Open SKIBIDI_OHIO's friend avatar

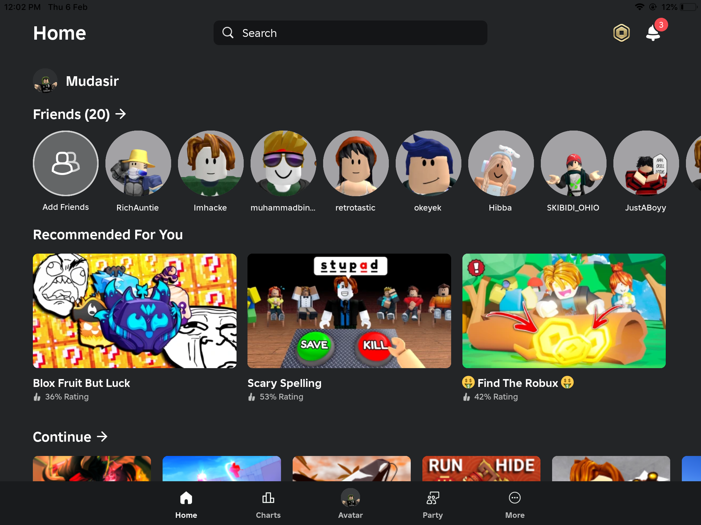click(x=573, y=163)
